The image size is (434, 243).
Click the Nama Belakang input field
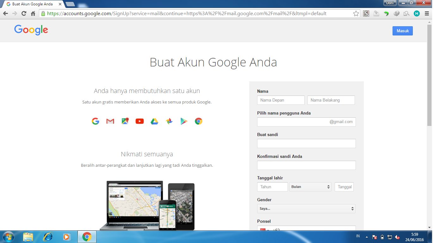point(331,100)
